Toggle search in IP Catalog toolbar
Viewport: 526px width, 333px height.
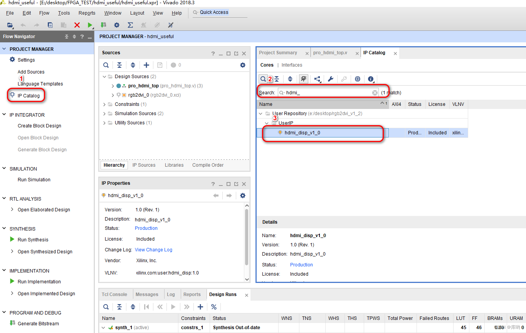pos(263,79)
